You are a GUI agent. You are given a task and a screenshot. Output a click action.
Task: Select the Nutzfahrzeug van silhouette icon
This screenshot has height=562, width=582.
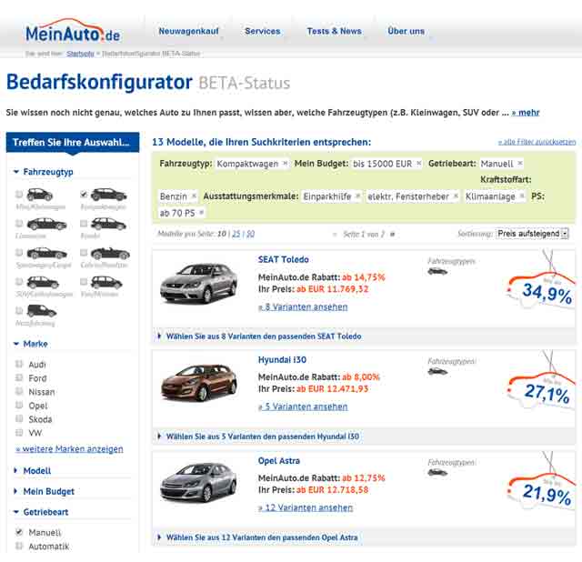click(x=42, y=311)
